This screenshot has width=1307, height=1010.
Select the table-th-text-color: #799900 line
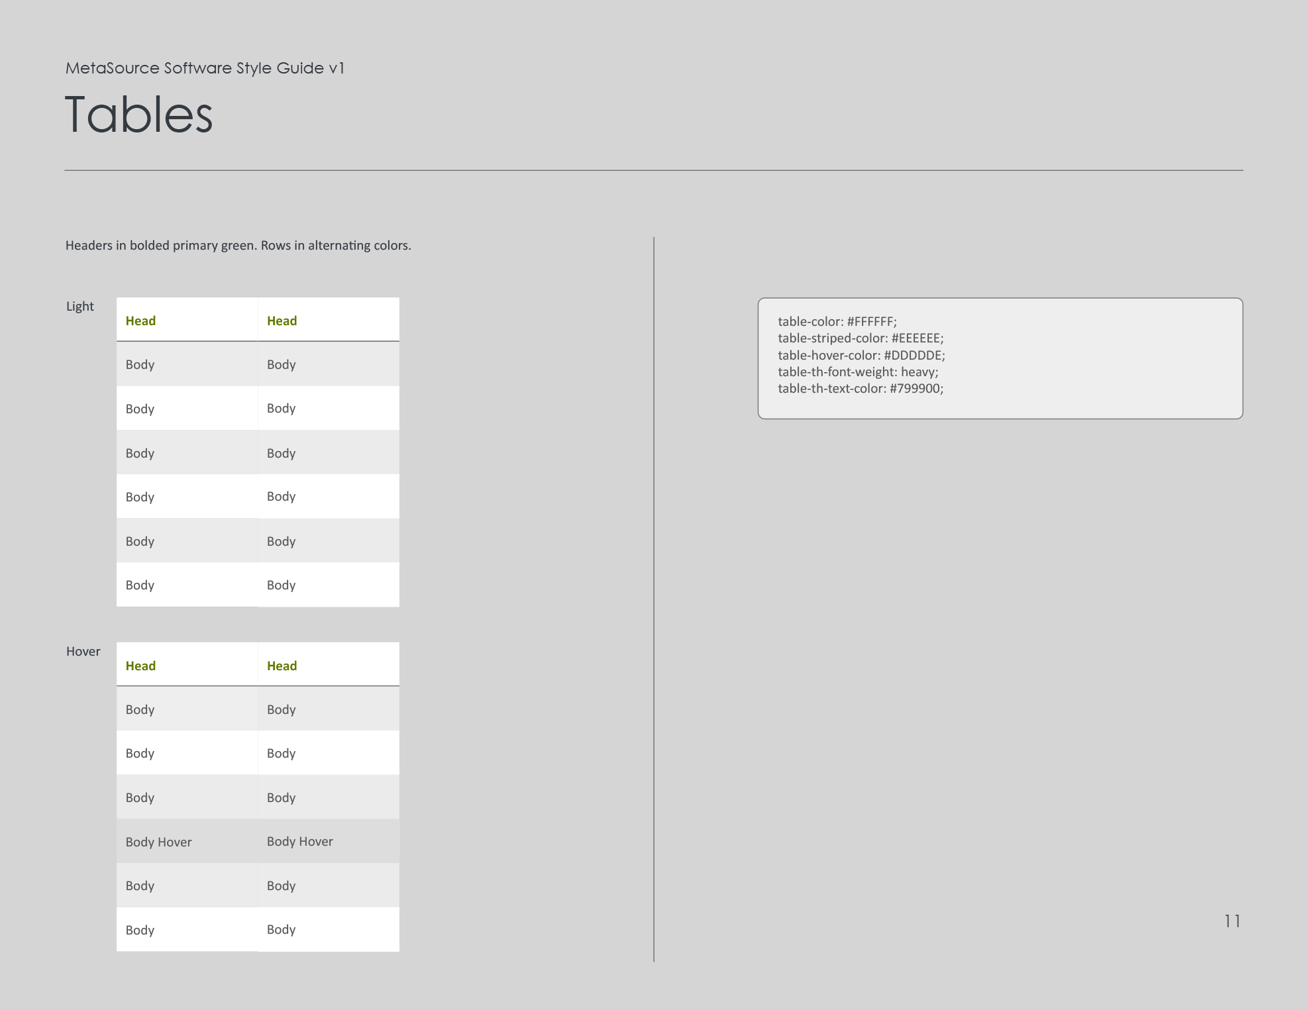tap(861, 389)
